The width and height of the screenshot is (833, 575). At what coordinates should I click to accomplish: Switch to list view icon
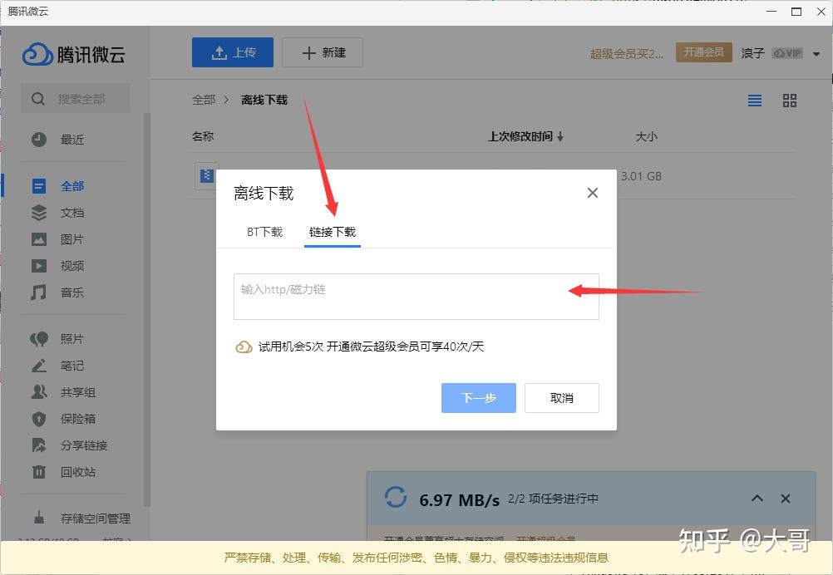click(x=754, y=101)
